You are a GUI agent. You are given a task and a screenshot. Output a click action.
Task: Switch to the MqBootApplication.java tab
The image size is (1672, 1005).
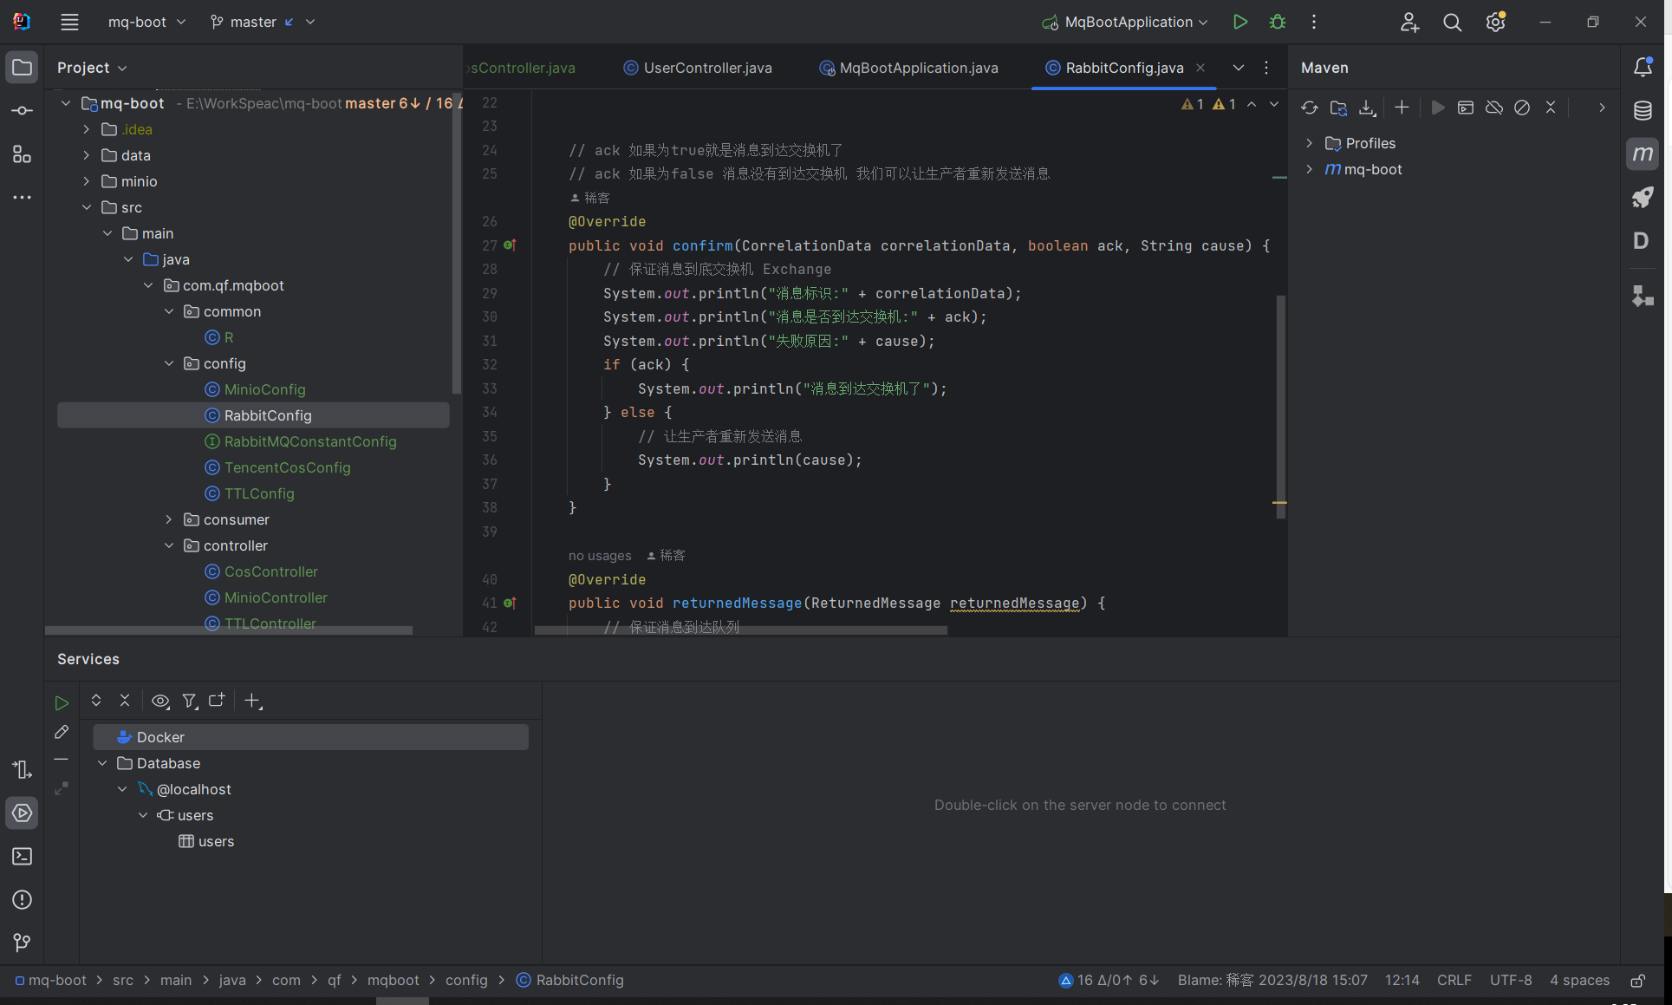(x=908, y=68)
